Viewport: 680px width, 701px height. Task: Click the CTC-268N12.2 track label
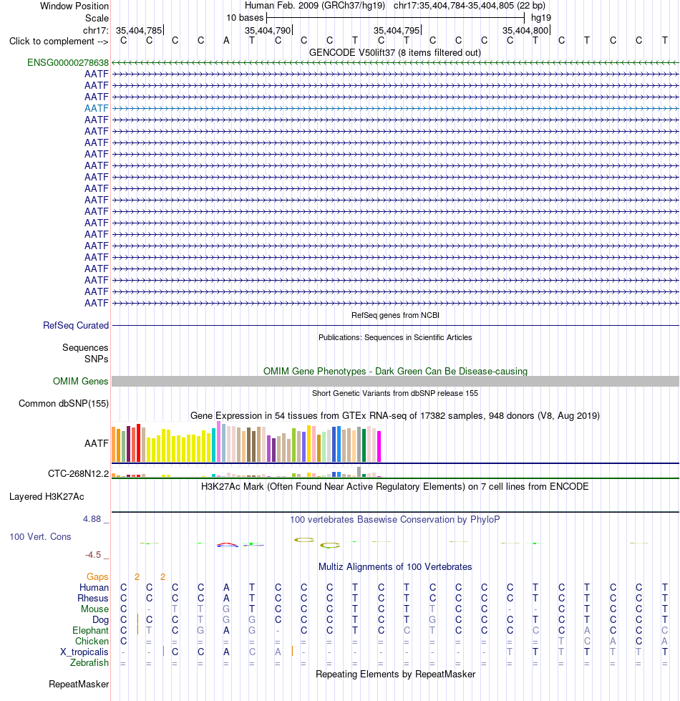[78, 473]
